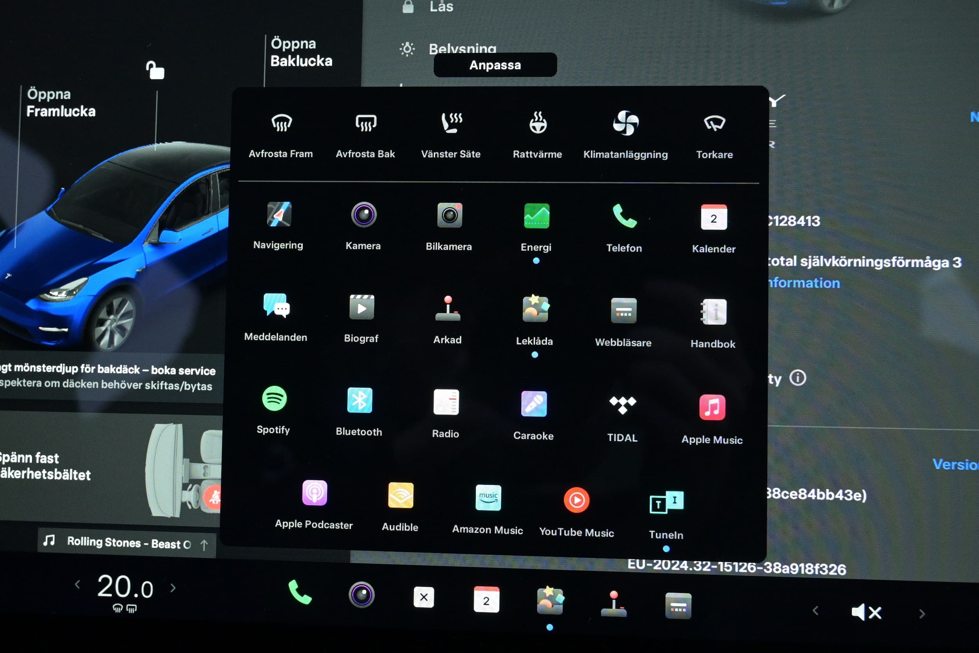
Task: Unmute audio via muted speaker icon
Action: tap(867, 612)
